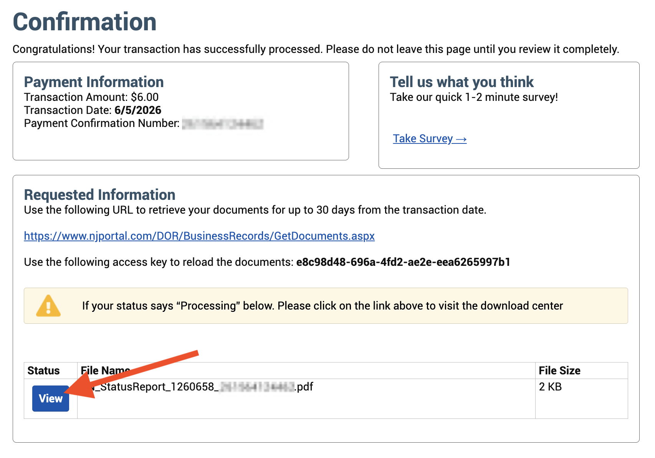Click the File Name column header
Screen dimensions: 655x458
[105, 371]
